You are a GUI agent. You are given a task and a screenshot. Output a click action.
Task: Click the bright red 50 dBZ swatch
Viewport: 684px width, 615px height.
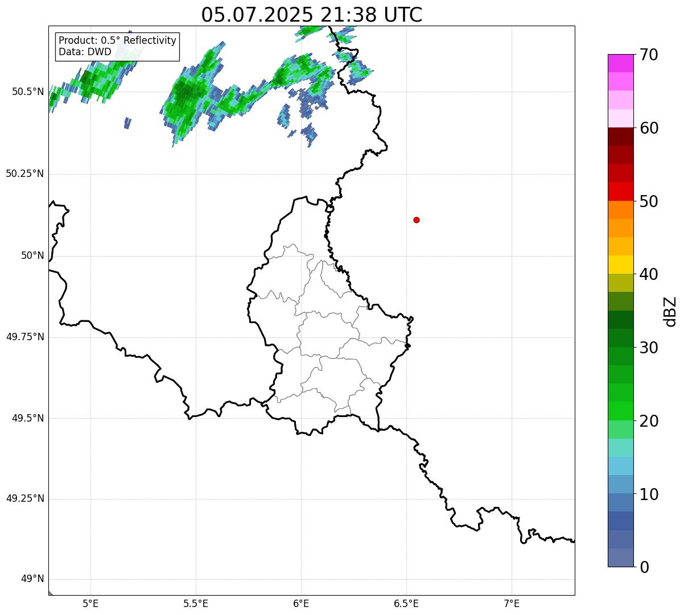621,192
